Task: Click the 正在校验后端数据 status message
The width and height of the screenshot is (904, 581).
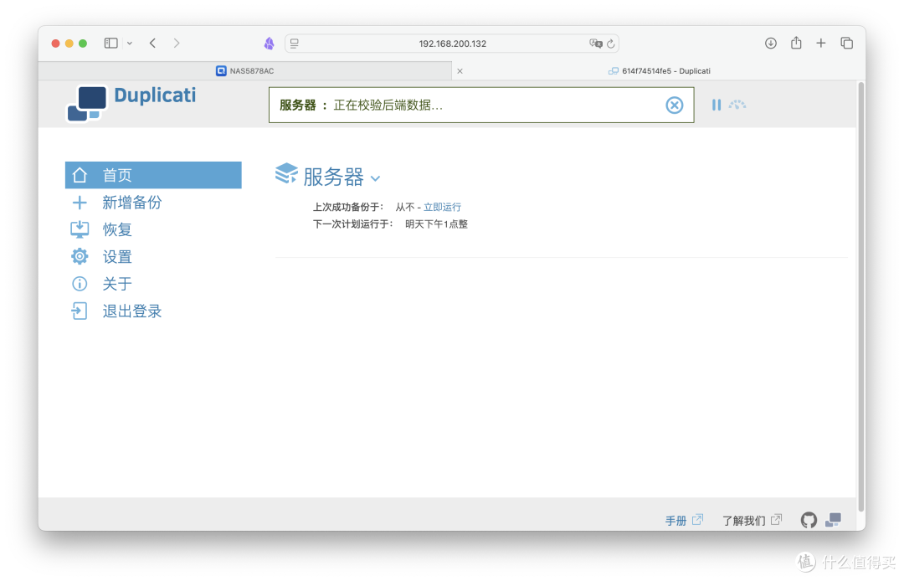Action: 388,105
